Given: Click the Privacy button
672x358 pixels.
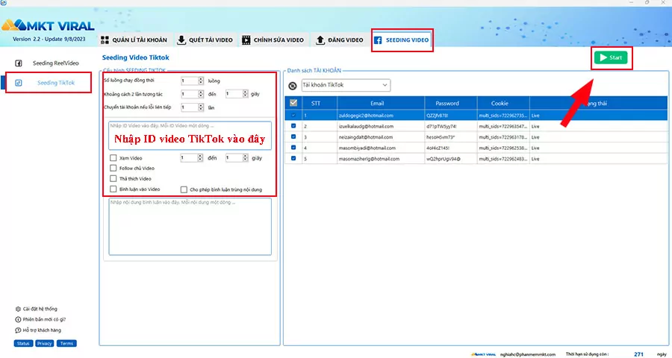Looking at the screenshot, I should point(44,343).
